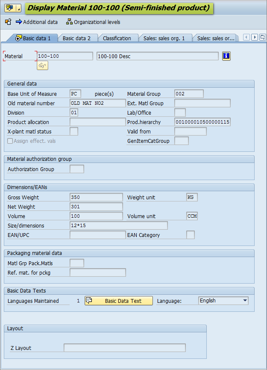The height and width of the screenshot is (370, 267).
Task: Click the Prod.hierarchy field
Action: 202,122
